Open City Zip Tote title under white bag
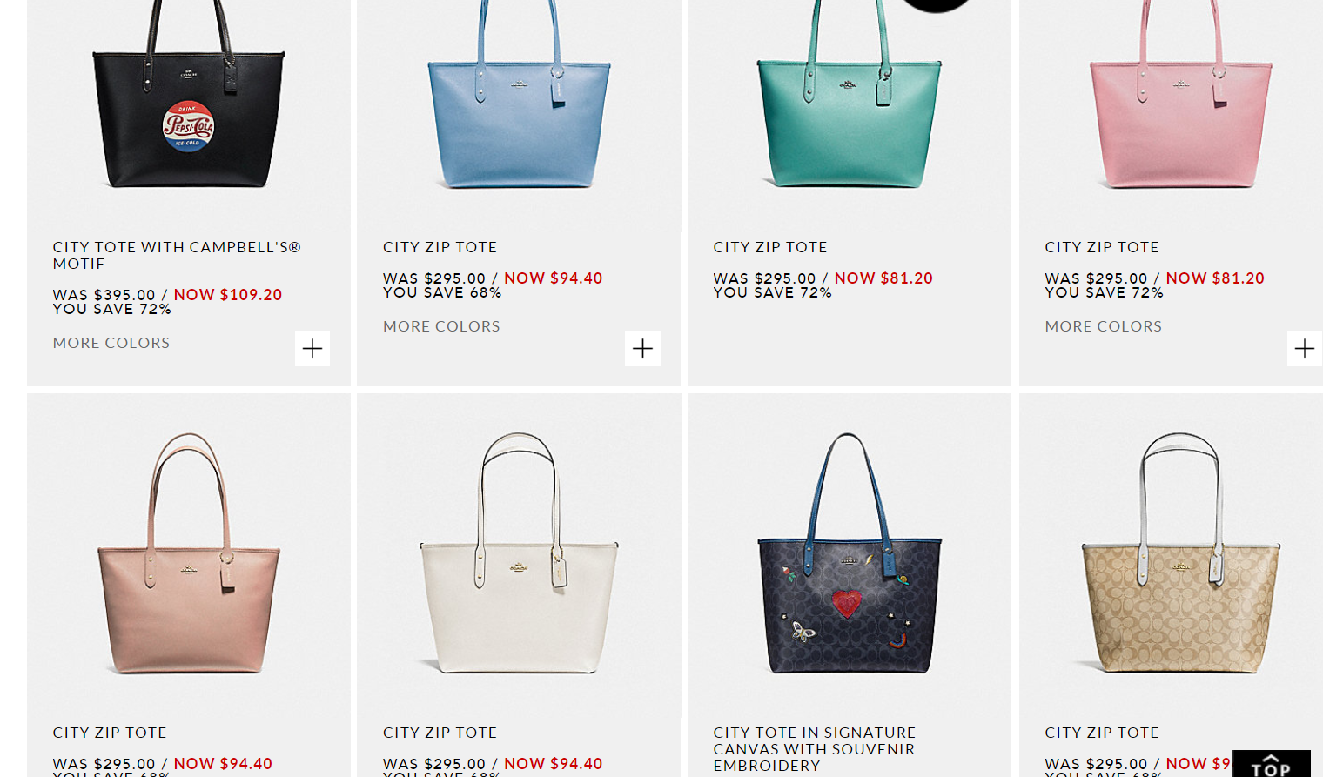This screenshot has width=1323, height=777. coord(440,733)
